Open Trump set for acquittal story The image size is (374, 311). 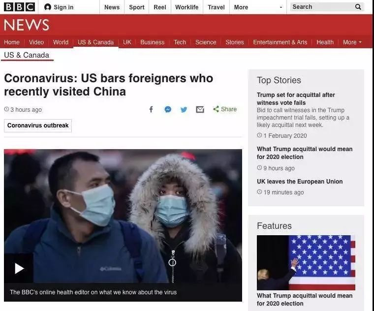coord(296,99)
